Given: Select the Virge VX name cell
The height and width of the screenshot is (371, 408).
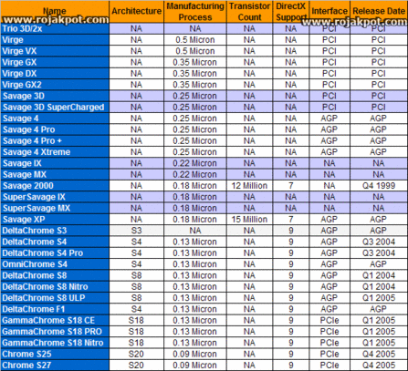Looking at the screenshot, I should pos(55,51).
